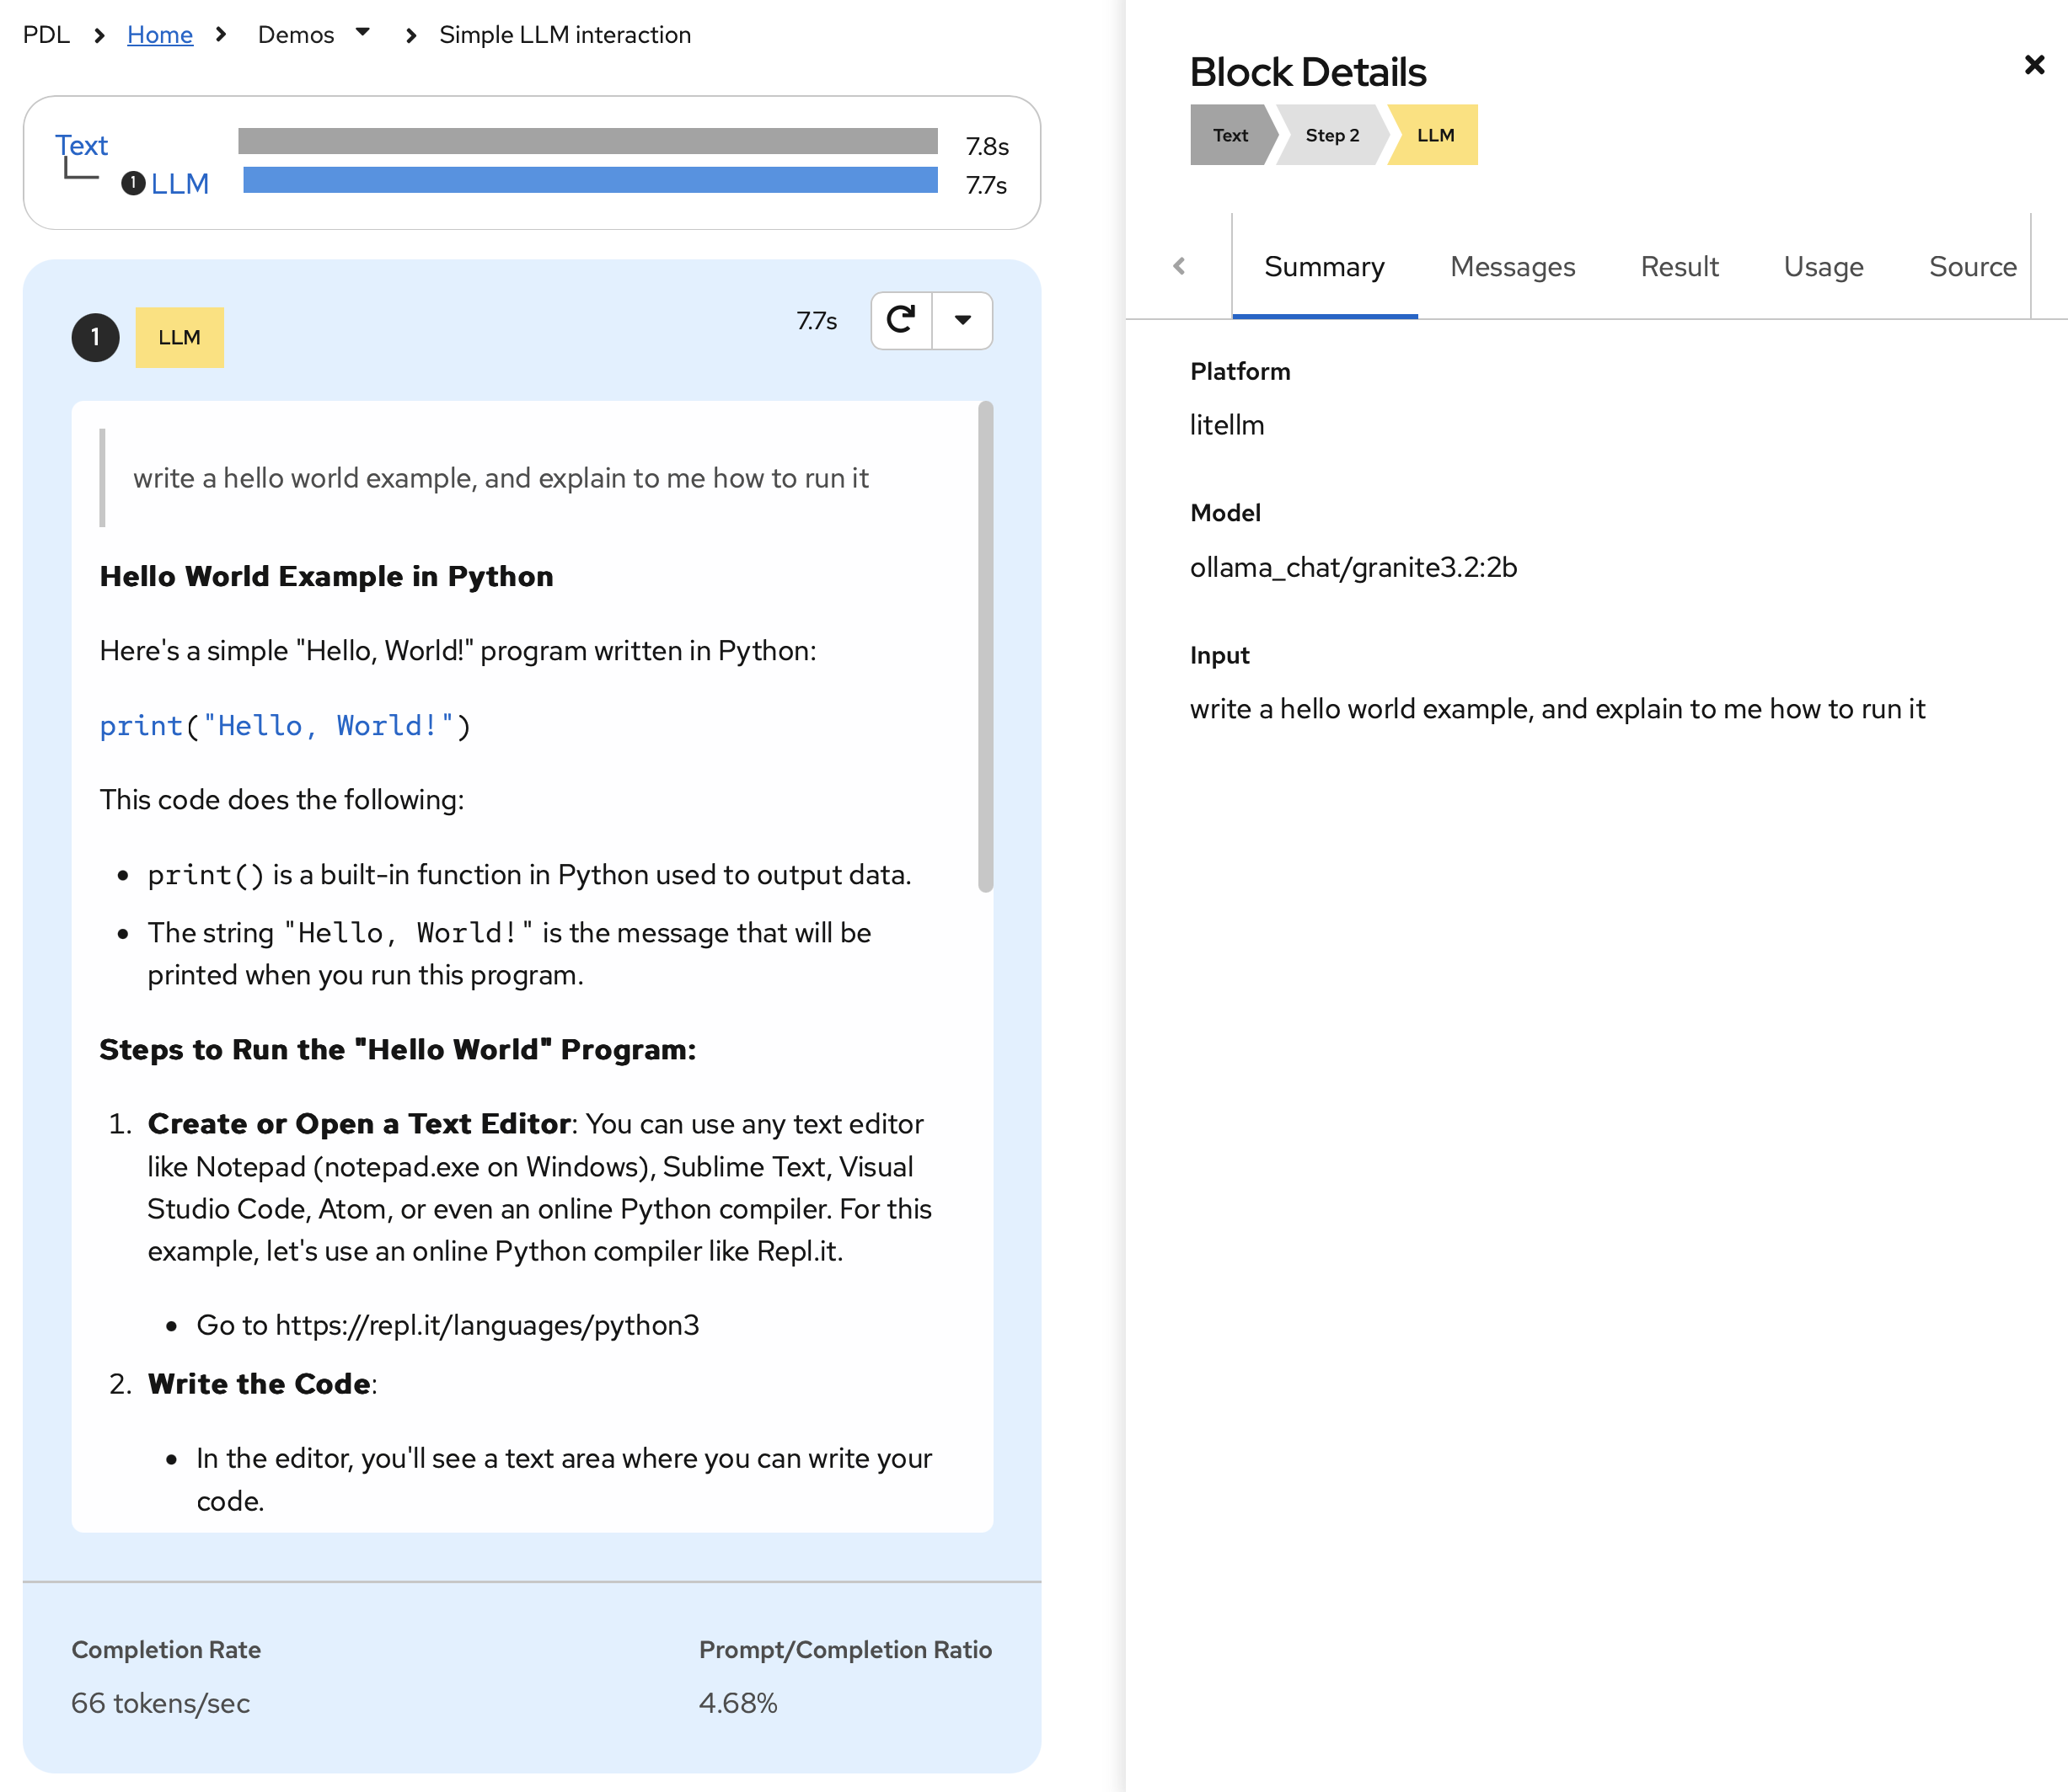Click the repl.it URL list item
The image size is (2068, 1792).
tap(447, 1325)
